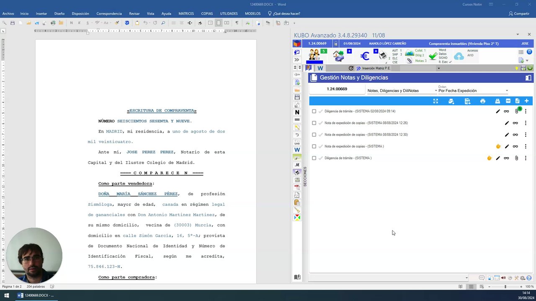Click the search magnifier icon in Word toolbar

(x=163, y=23)
